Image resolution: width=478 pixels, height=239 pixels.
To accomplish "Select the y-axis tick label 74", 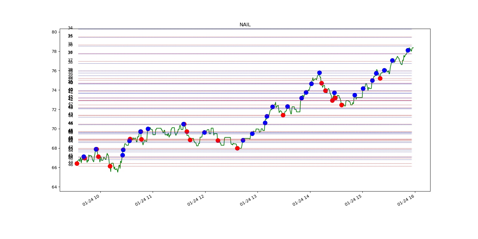I will tap(54, 90).
